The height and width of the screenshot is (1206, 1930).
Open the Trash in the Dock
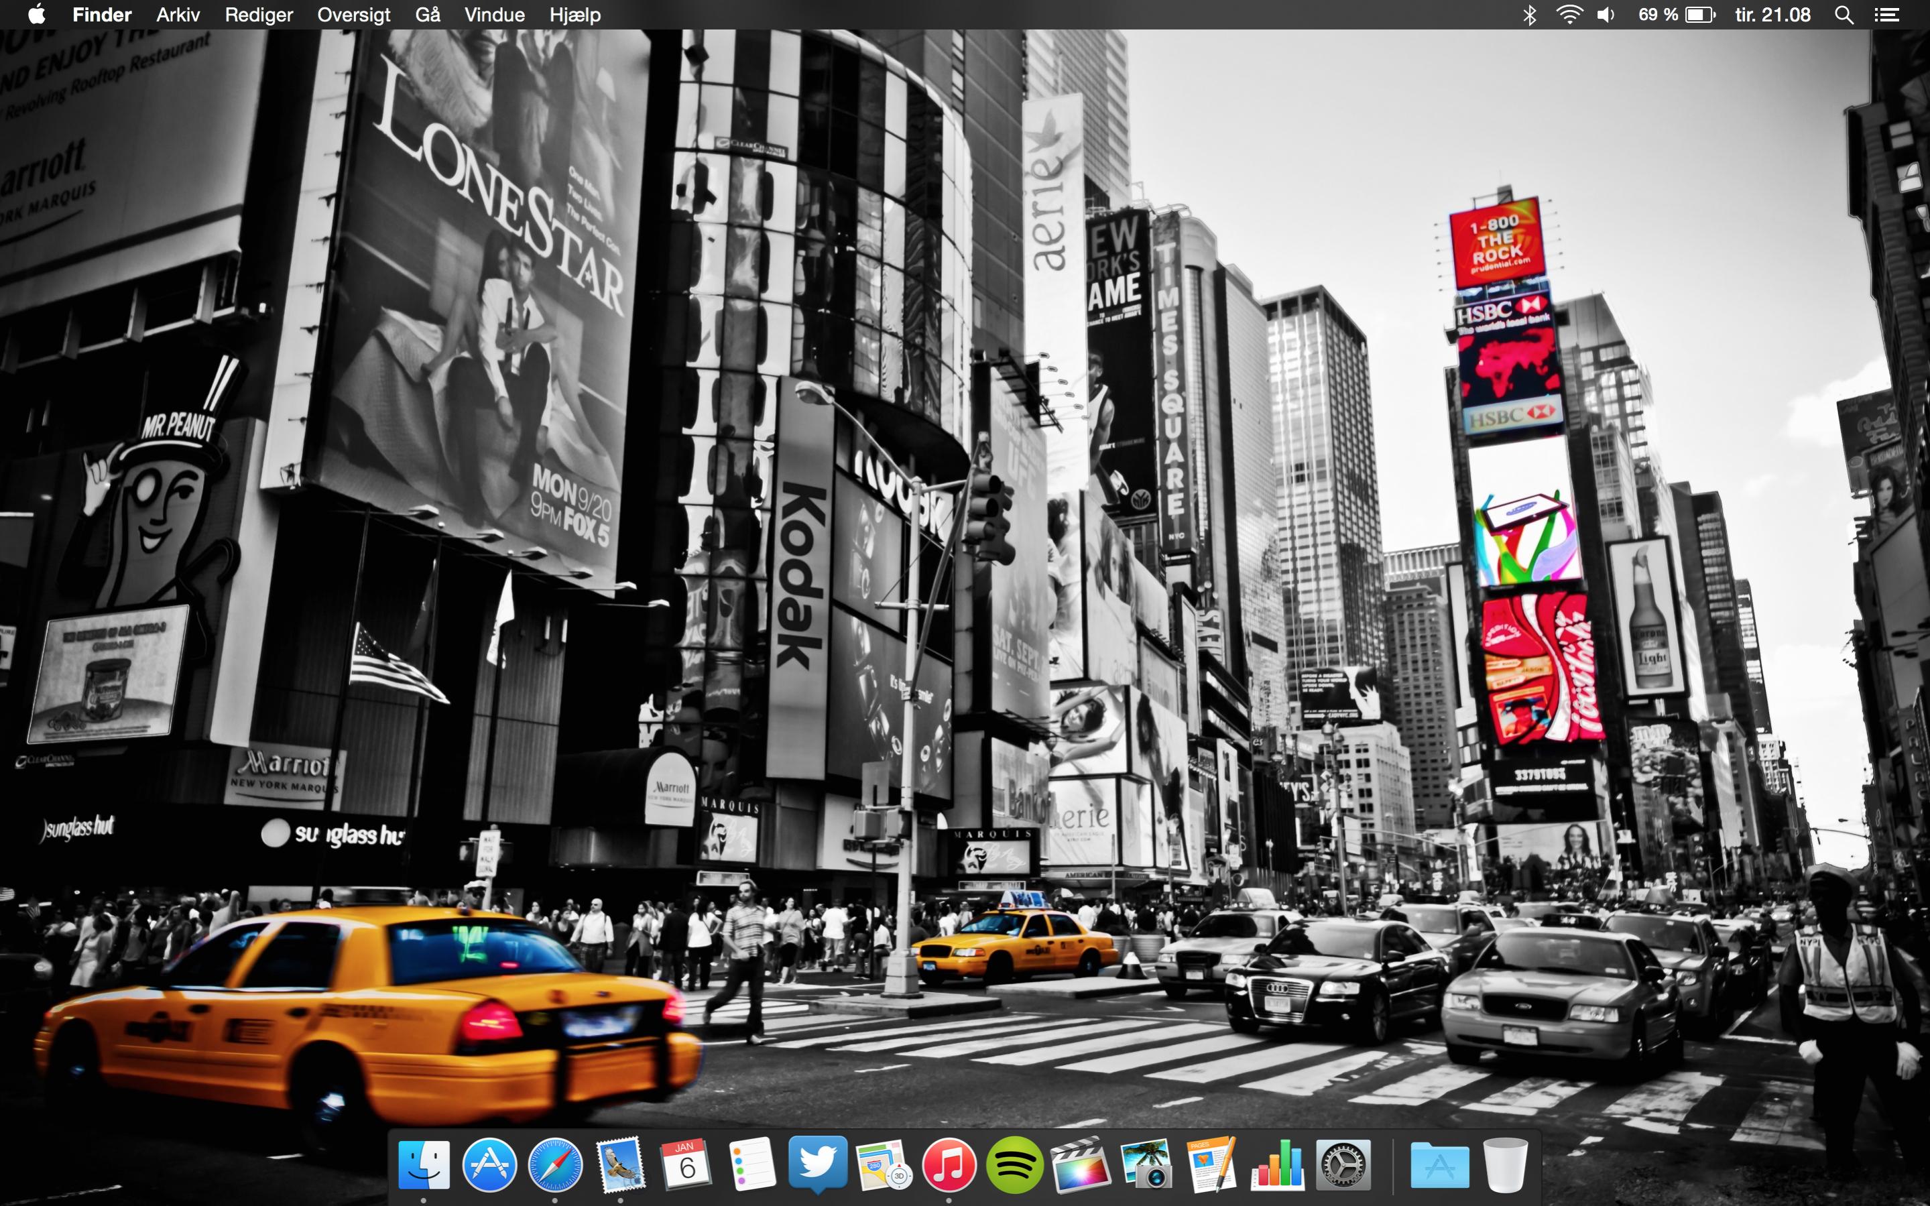(1506, 1165)
